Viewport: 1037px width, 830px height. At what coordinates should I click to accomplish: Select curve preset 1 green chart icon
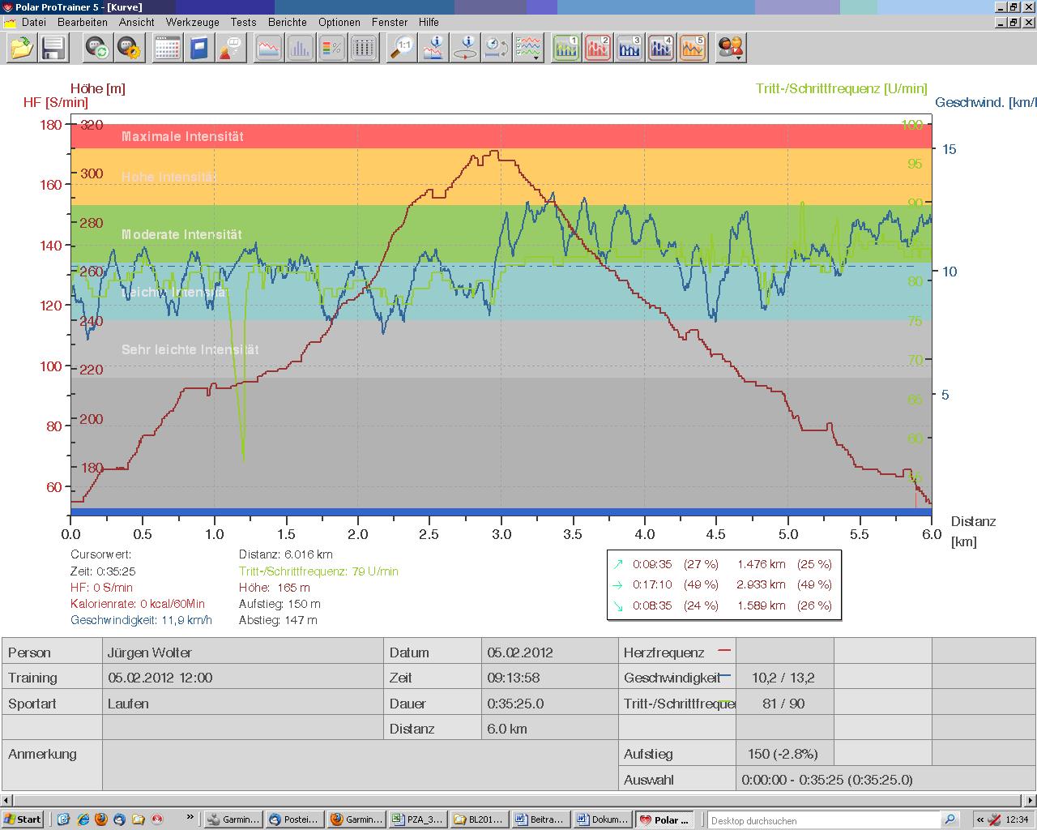click(x=566, y=49)
